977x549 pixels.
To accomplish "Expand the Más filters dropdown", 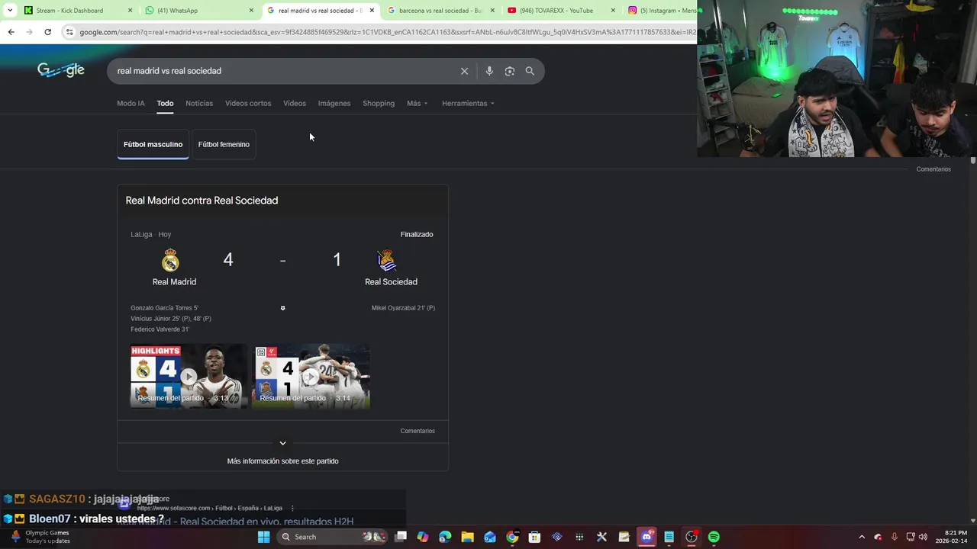I will (418, 103).
